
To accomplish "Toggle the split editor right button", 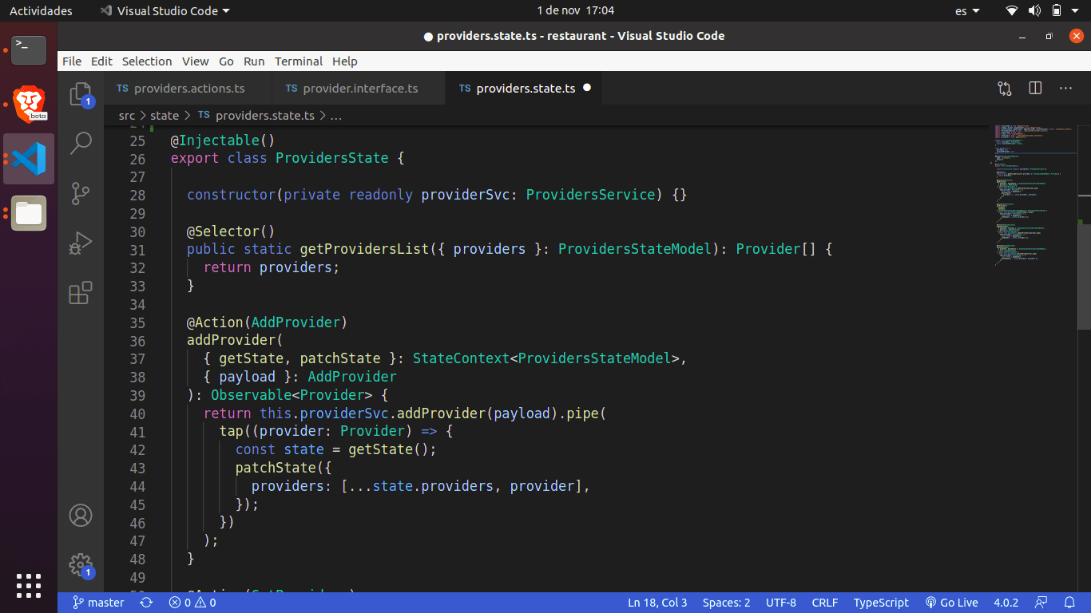I will tap(1035, 89).
